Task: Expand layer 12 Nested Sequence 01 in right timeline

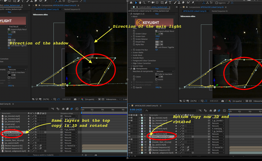Action: click(x=140, y=147)
